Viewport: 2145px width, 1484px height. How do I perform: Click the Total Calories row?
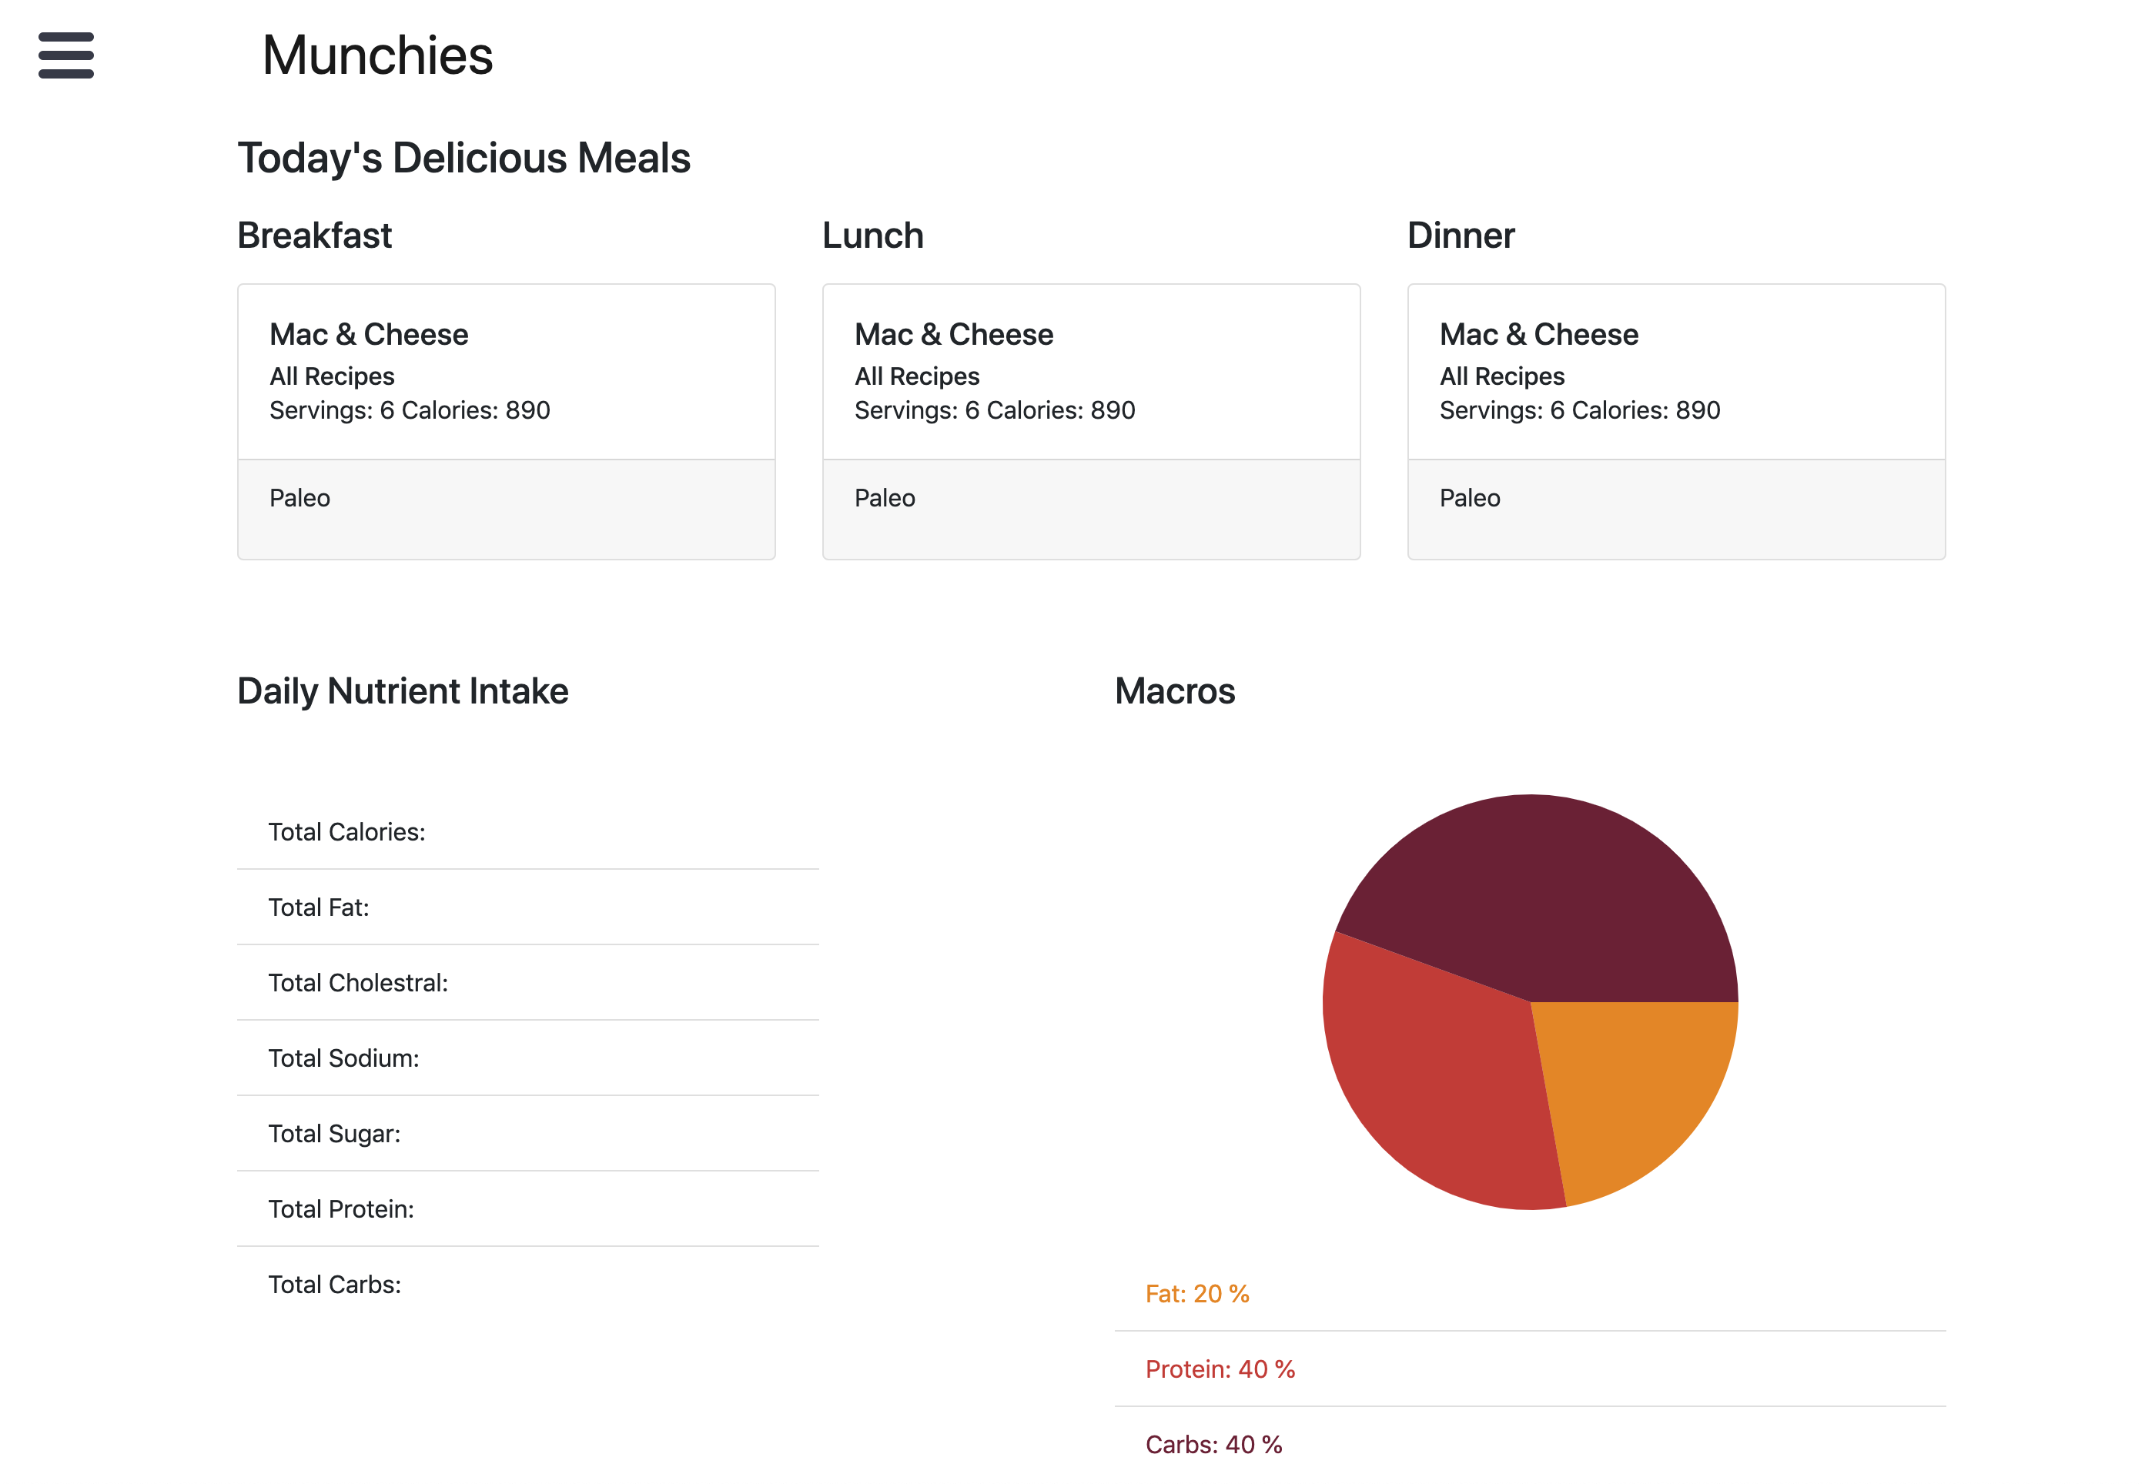tap(347, 832)
